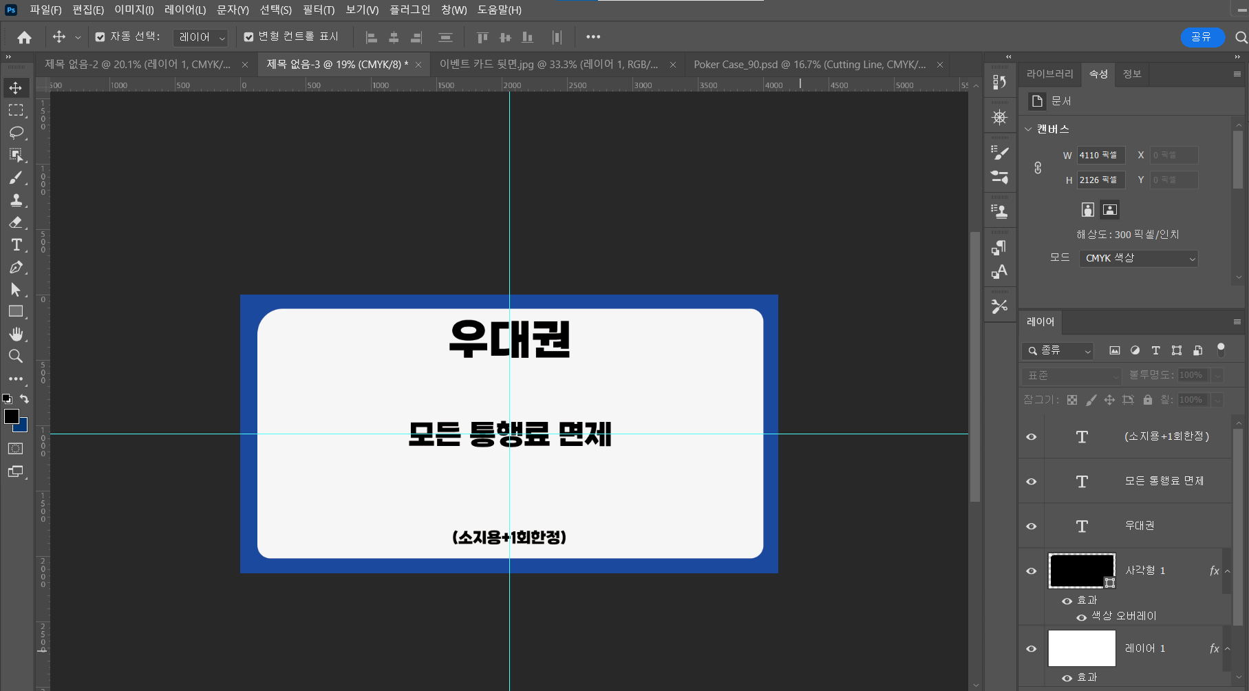Image resolution: width=1249 pixels, height=691 pixels.
Task: Select the Zoom tool
Action: [x=16, y=356]
